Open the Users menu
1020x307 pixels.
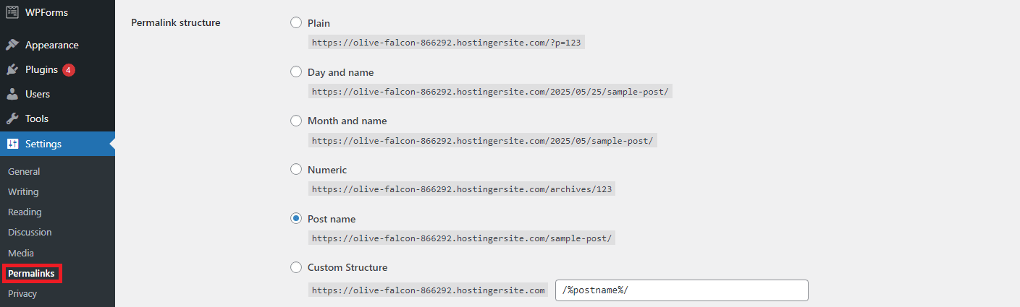tap(57, 94)
